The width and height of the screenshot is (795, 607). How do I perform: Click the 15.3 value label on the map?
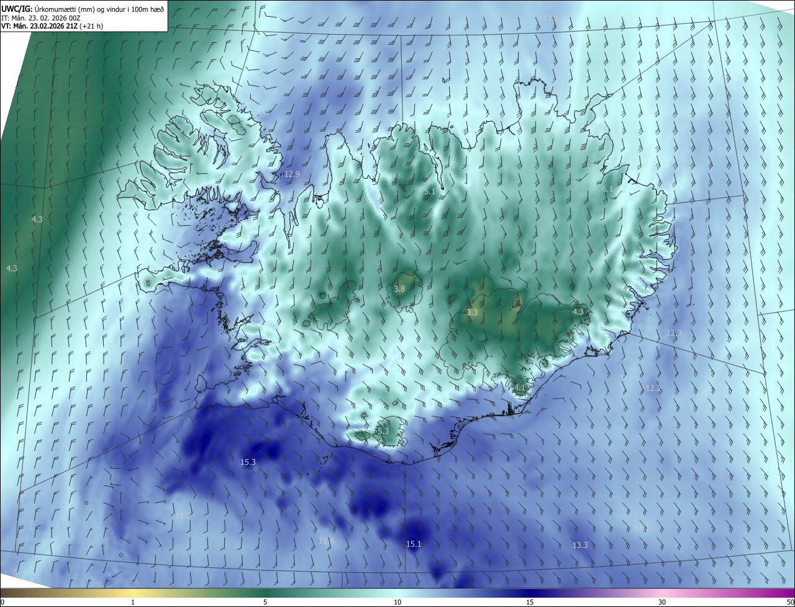(x=248, y=462)
